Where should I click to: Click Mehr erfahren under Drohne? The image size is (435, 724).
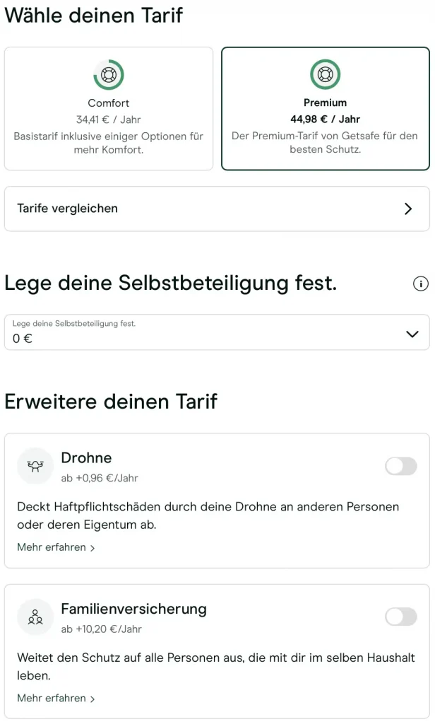tap(56, 547)
